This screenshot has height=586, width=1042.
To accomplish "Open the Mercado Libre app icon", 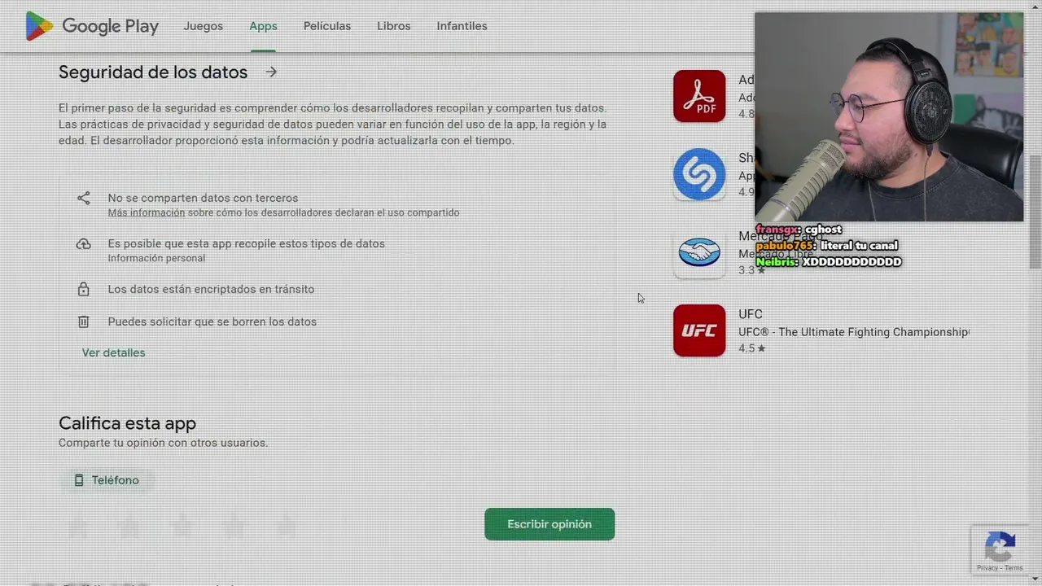I will pyautogui.click(x=699, y=252).
